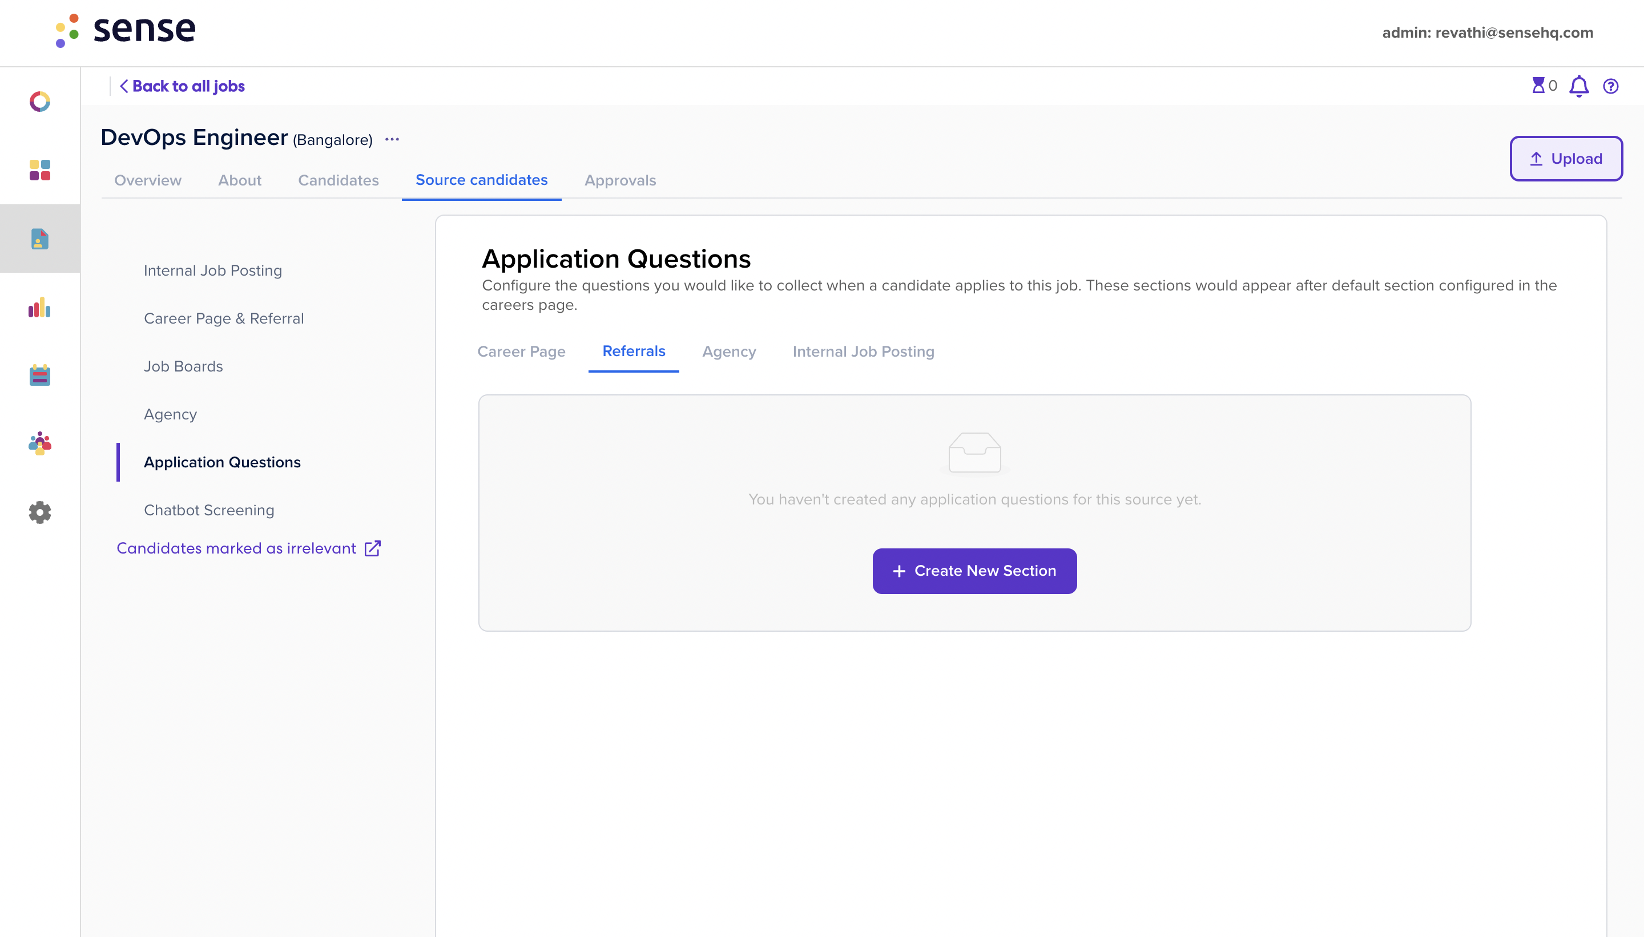Select the Referrals questions tab
The image size is (1644, 937).
coord(634,352)
